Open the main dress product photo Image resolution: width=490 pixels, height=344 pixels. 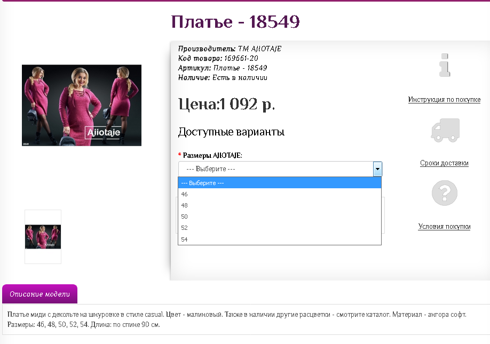[82, 105]
